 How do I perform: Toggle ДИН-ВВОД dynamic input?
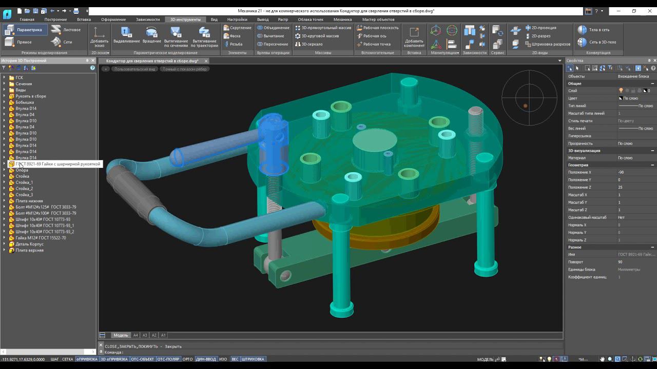[206, 359]
